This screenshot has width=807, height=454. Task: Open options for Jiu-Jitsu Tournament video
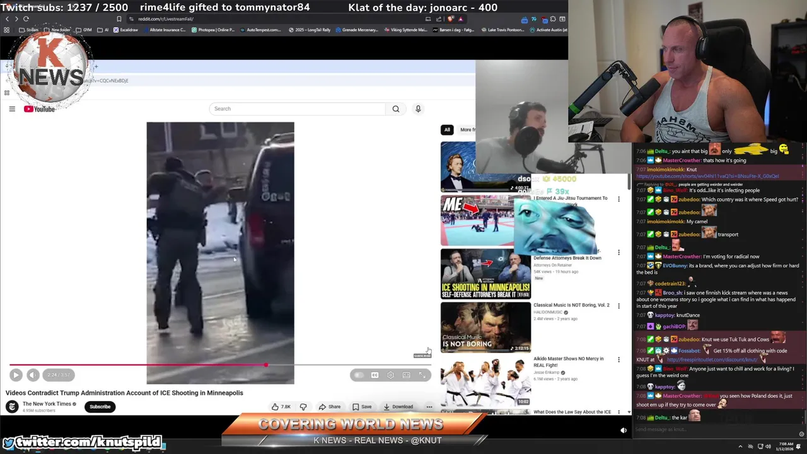tap(618, 199)
